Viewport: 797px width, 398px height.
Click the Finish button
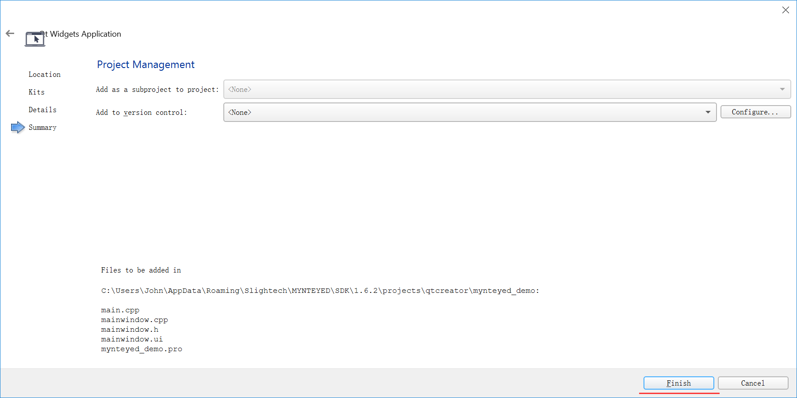678,383
